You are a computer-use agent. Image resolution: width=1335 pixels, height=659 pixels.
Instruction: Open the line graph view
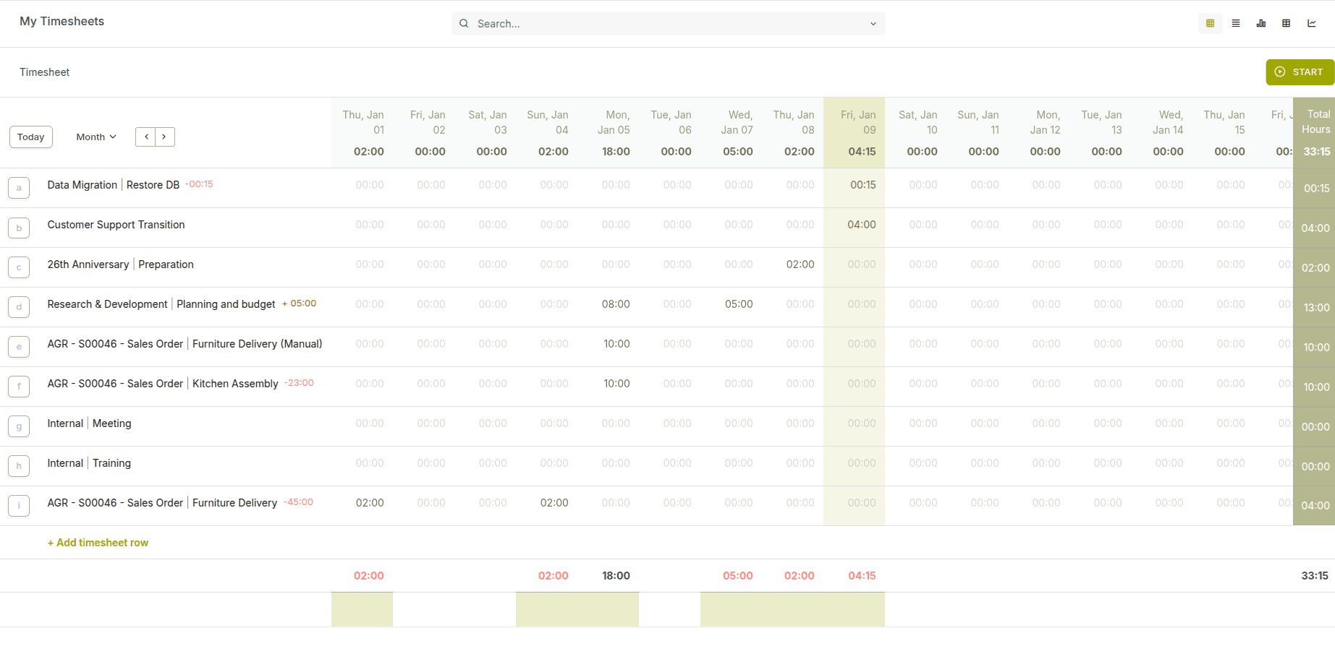coord(1313,23)
